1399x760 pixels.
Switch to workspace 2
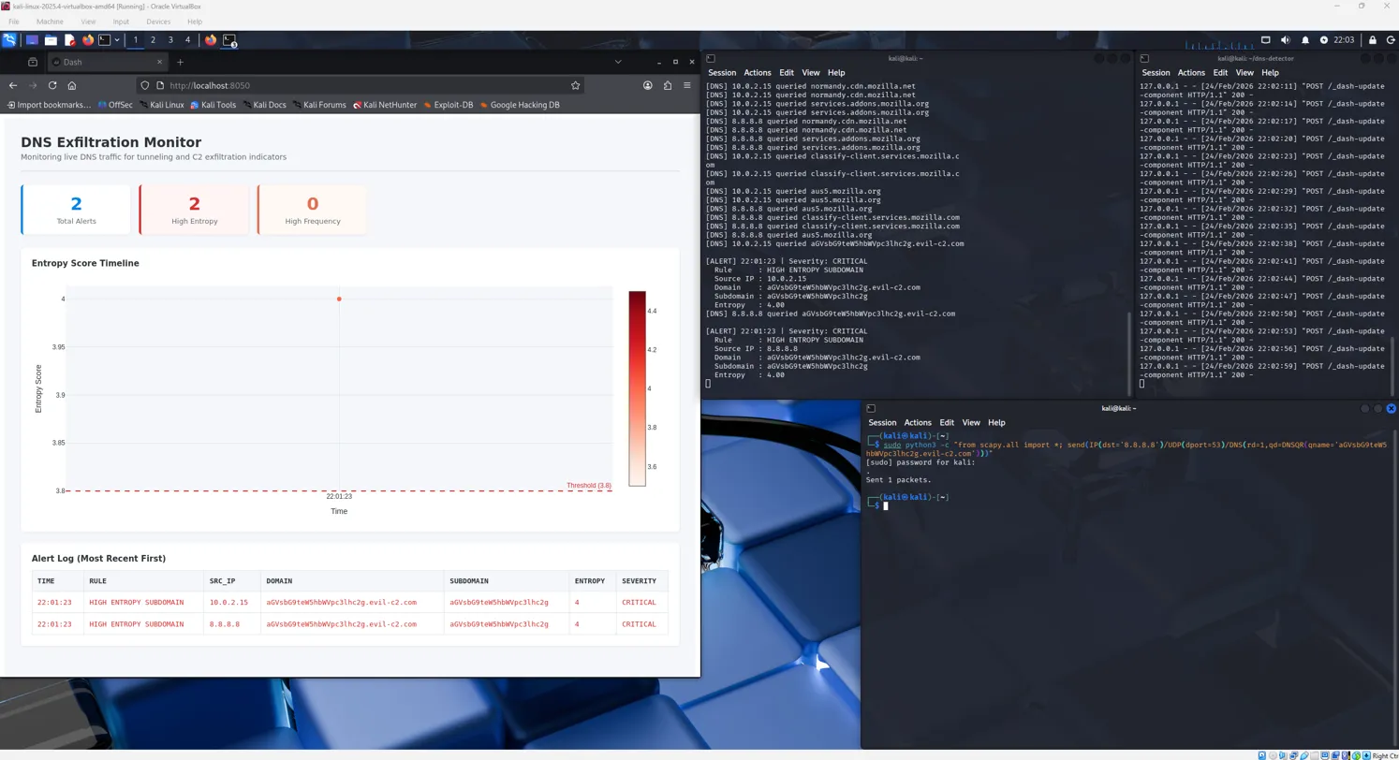pyautogui.click(x=153, y=40)
